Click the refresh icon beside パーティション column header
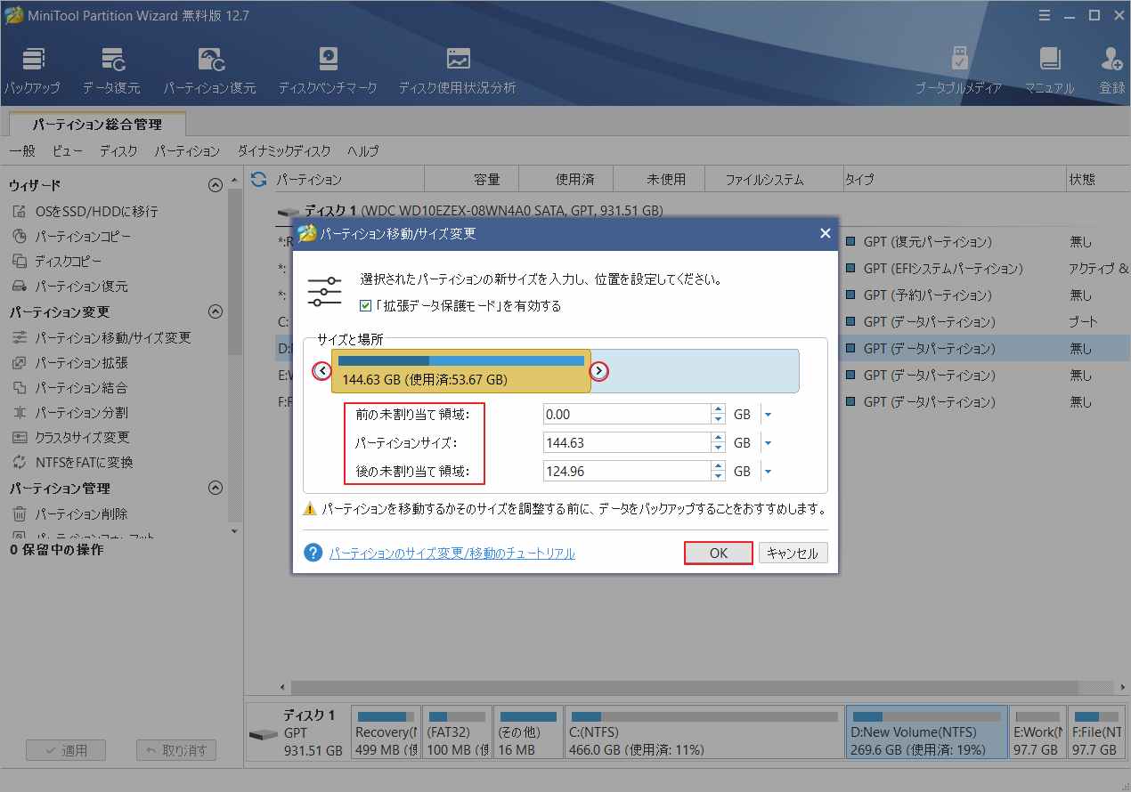Image resolution: width=1131 pixels, height=792 pixels. (257, 178)
